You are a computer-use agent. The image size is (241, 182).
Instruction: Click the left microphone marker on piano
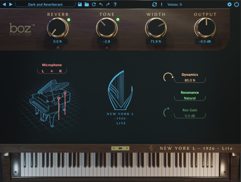click(x=59, y=98)
